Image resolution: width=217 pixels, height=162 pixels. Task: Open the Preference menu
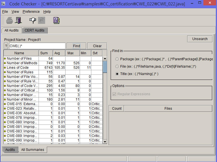pyautogui.click(x=31, y=12)
